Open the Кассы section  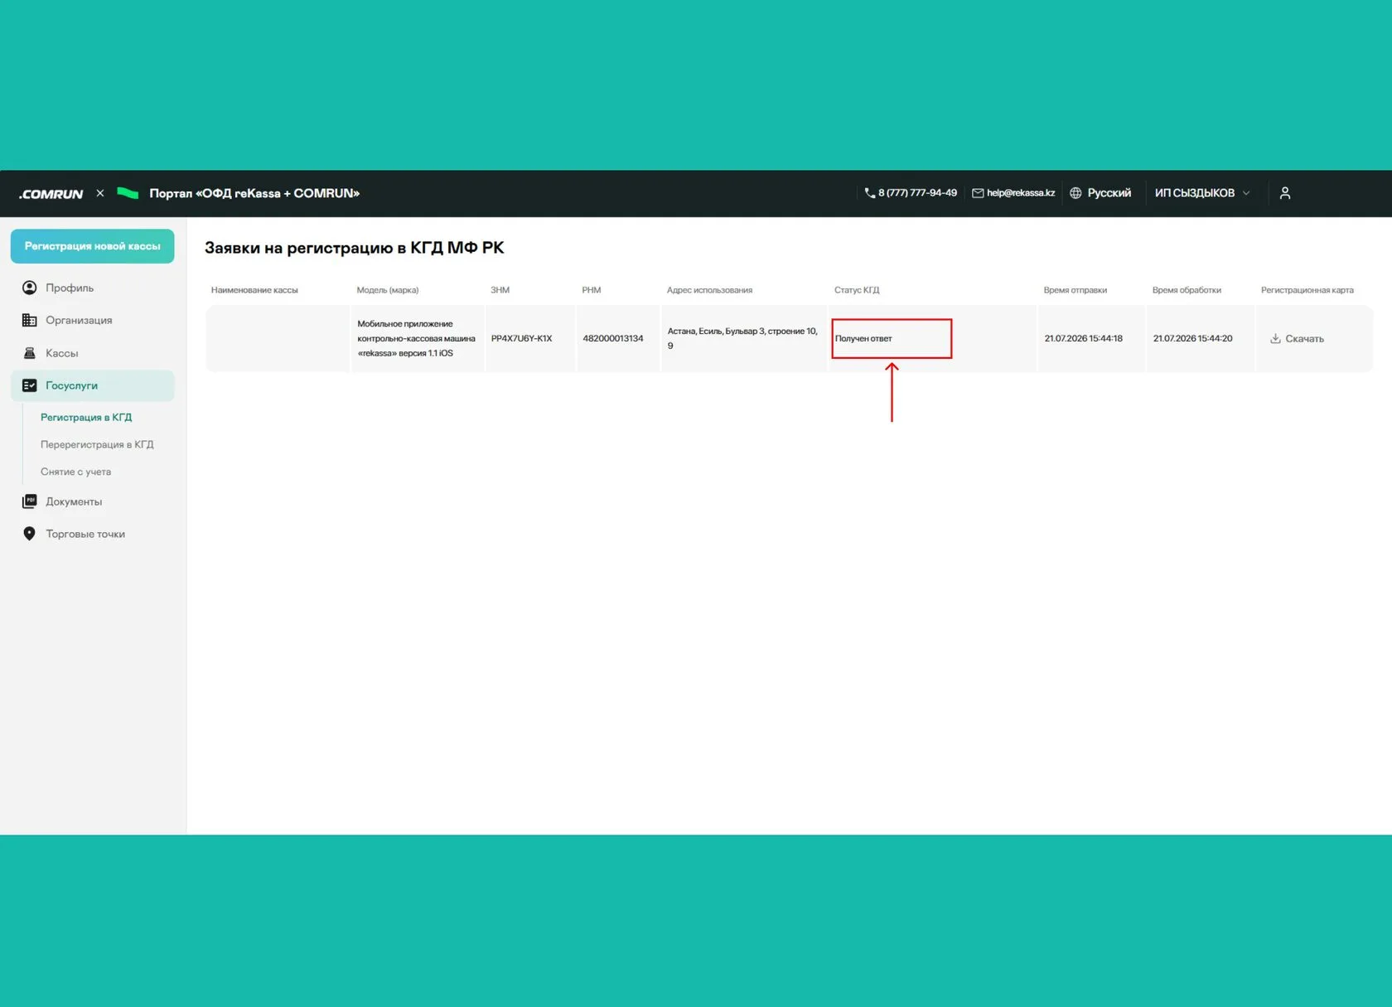pyautogui.click(x=93, y=353)
